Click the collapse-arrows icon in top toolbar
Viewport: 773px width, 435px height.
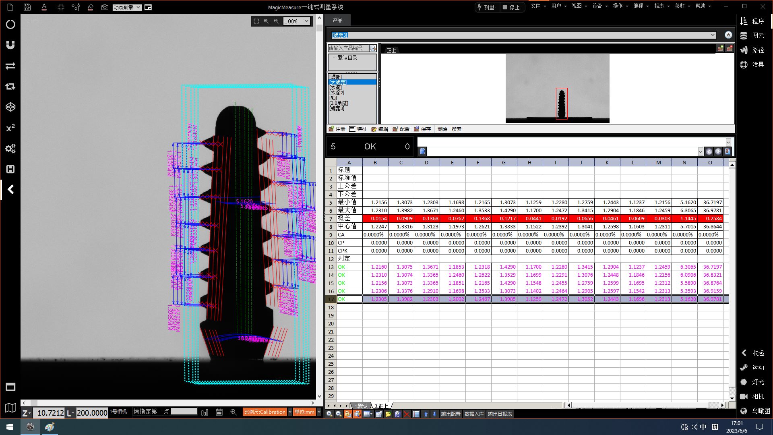pos(61,7)
